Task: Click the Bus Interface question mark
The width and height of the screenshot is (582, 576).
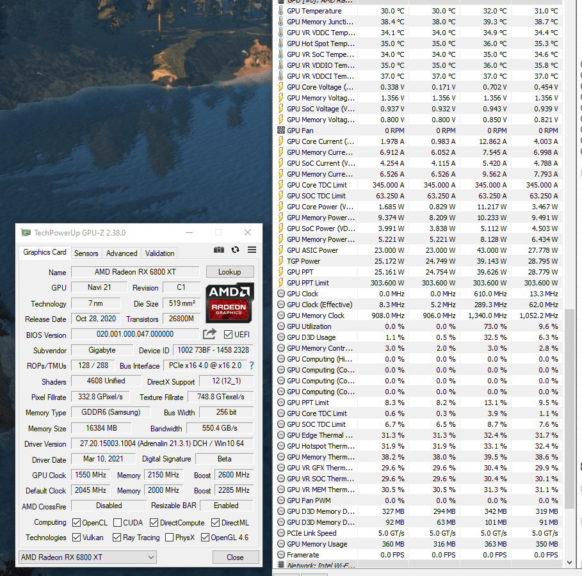Action: point(252,365)
